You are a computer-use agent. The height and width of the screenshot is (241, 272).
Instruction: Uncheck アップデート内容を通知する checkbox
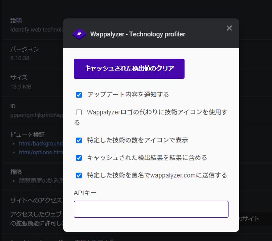coord(79,95)
